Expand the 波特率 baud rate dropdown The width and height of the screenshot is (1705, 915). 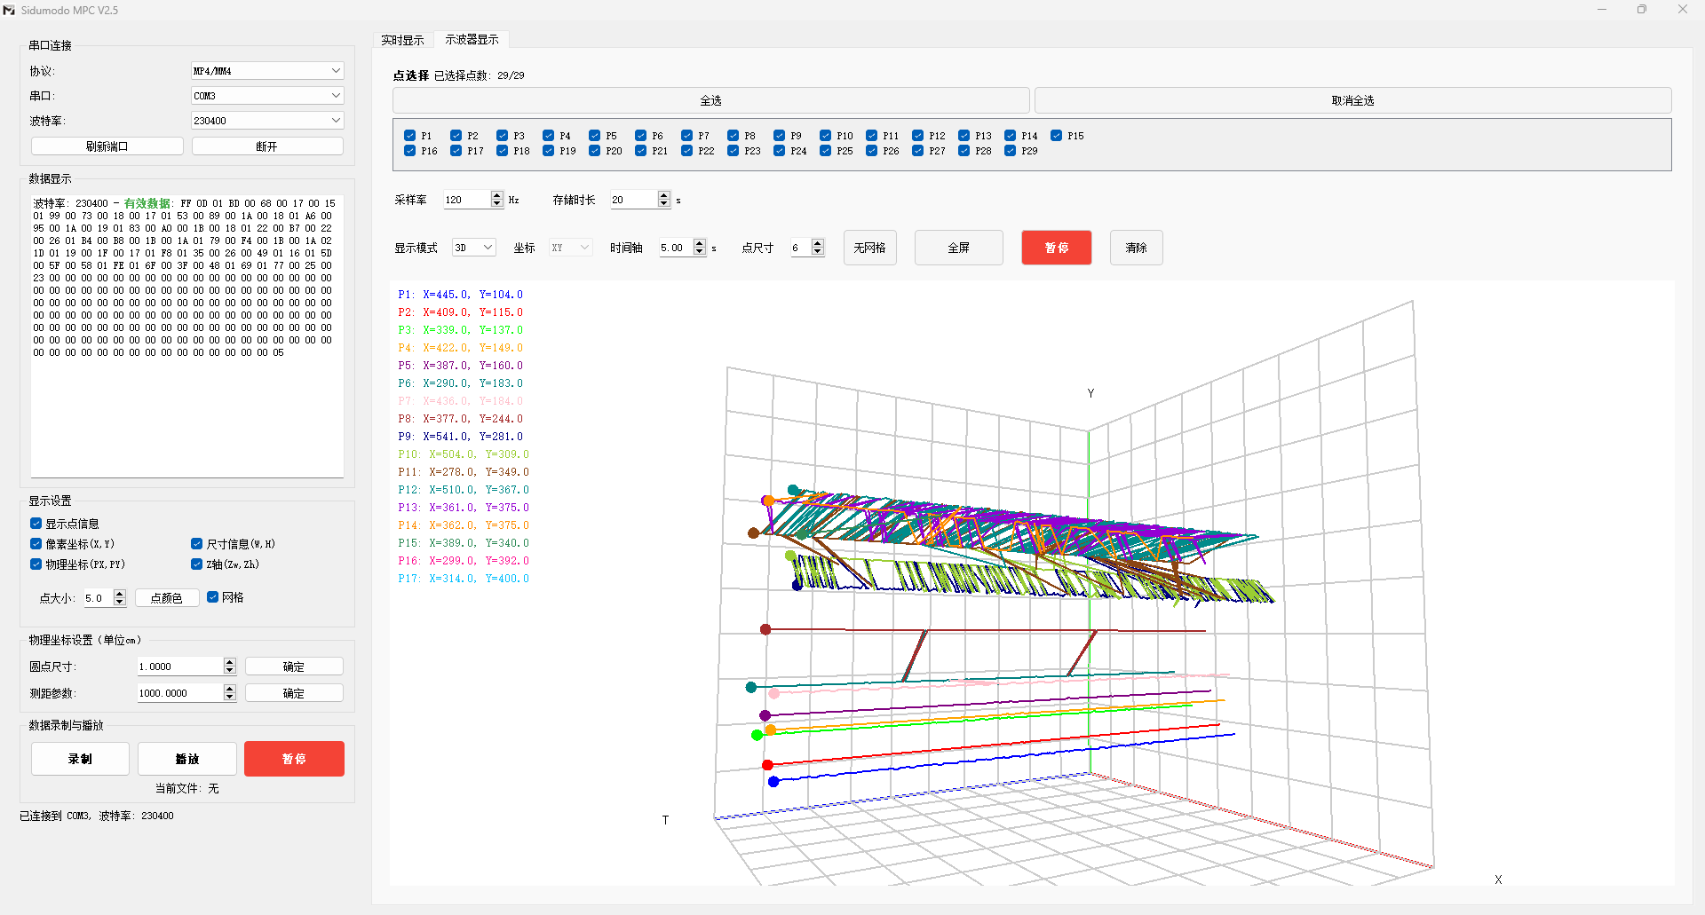point(266,121)
